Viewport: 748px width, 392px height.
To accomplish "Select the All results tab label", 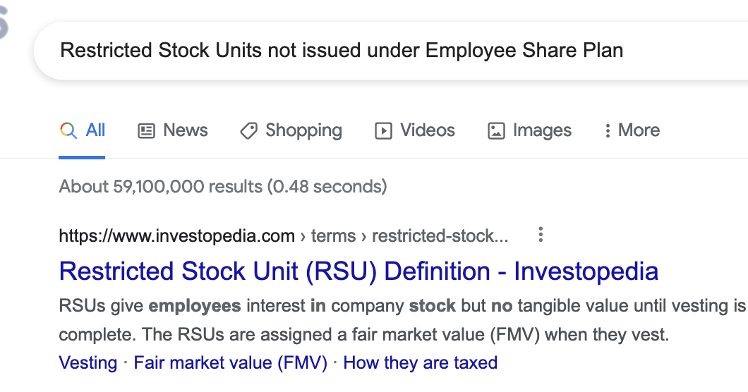I will pyautogui.click(x=95, y=130).
